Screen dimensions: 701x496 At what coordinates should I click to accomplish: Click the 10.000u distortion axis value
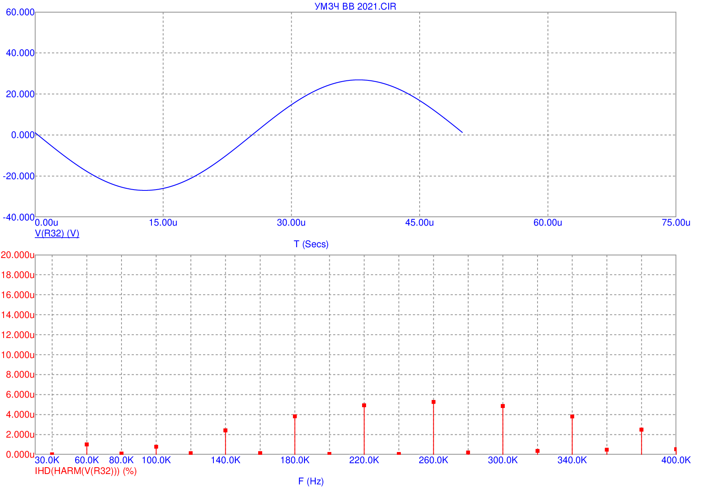(x=18, y=355)
